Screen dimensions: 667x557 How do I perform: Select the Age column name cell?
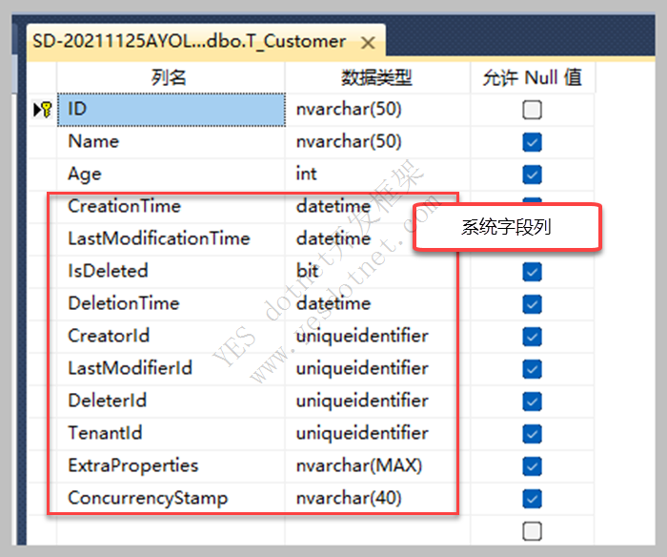pos(171,175)
